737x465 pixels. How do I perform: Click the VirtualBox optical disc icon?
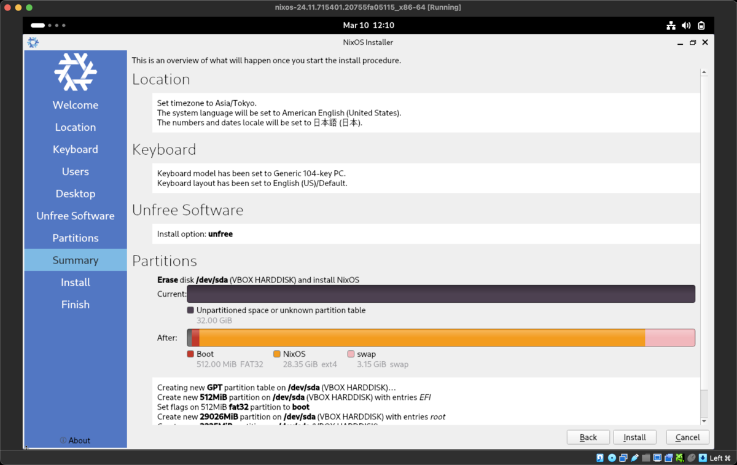pos(612,458)
